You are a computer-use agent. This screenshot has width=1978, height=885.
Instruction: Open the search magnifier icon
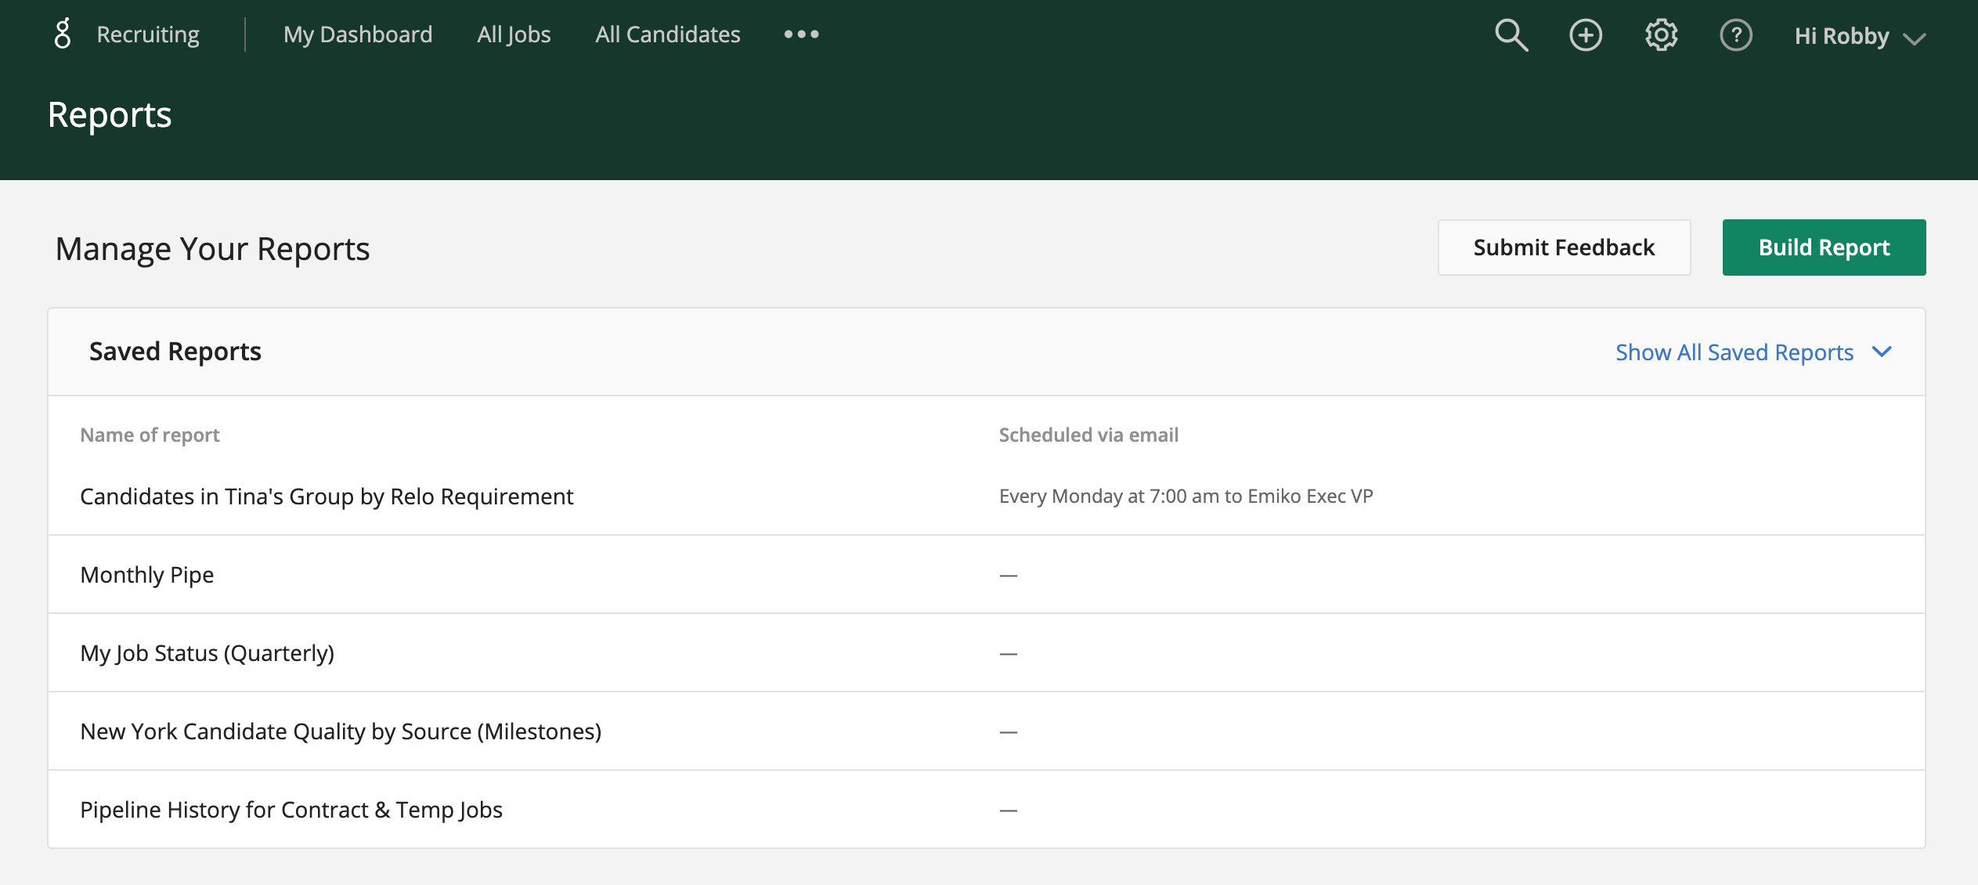coord(1511,35)
